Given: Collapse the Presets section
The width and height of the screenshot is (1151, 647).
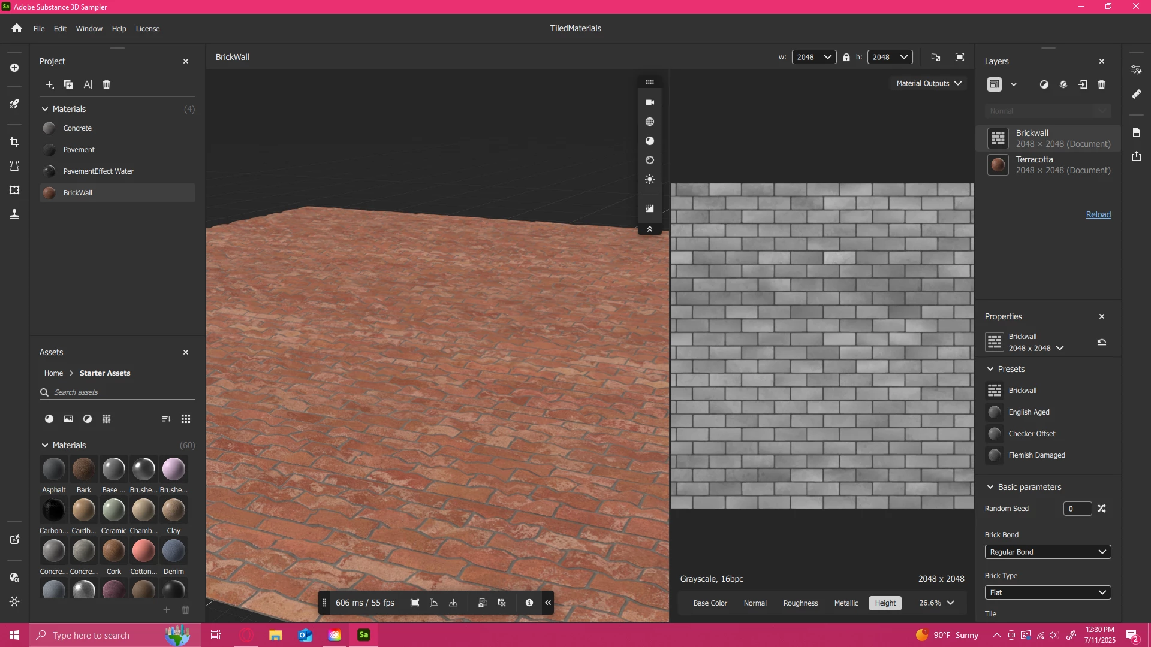Looking at the screenshot, I should [990, 369].
